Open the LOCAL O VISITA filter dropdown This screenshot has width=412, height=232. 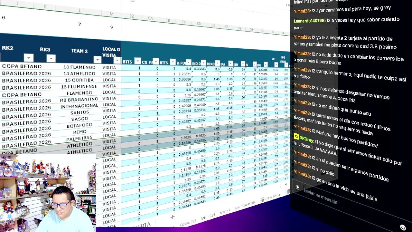click(117, 60)
